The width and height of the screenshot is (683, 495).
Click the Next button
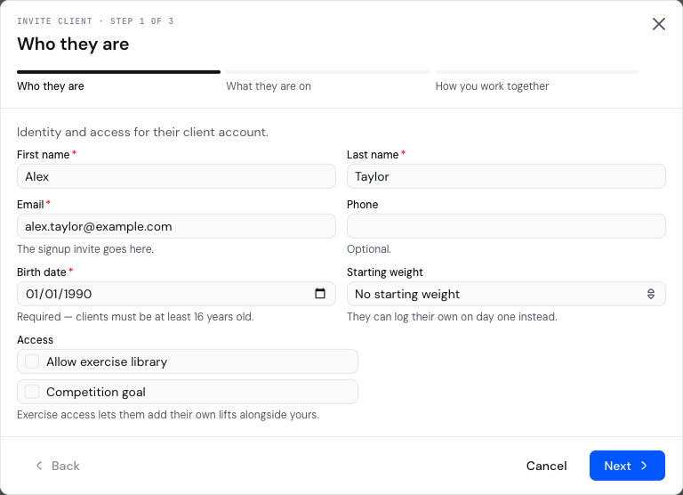pos(627,466)
